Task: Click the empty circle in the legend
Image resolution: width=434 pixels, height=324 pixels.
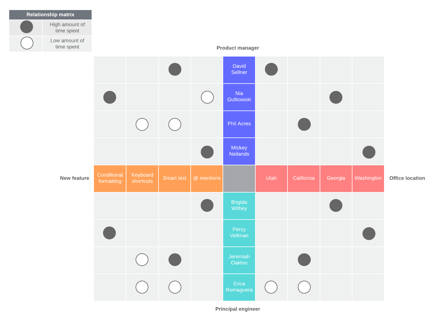Action: click(27, 43)
